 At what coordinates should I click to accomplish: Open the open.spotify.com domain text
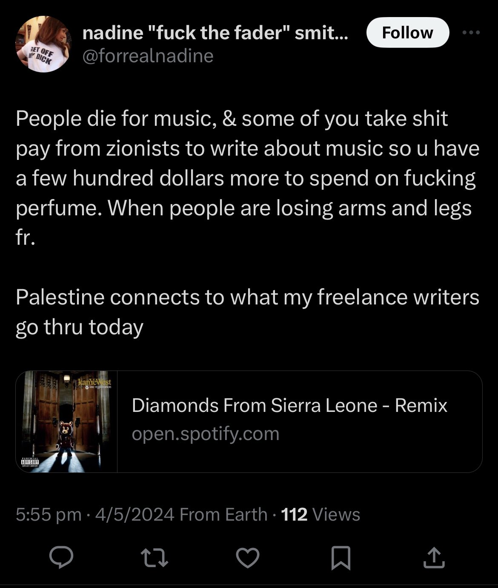coord(206,434)
